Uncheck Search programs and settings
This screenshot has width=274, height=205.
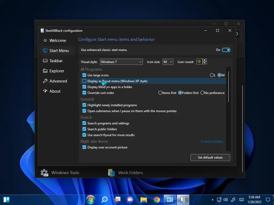tap(84, 123)
